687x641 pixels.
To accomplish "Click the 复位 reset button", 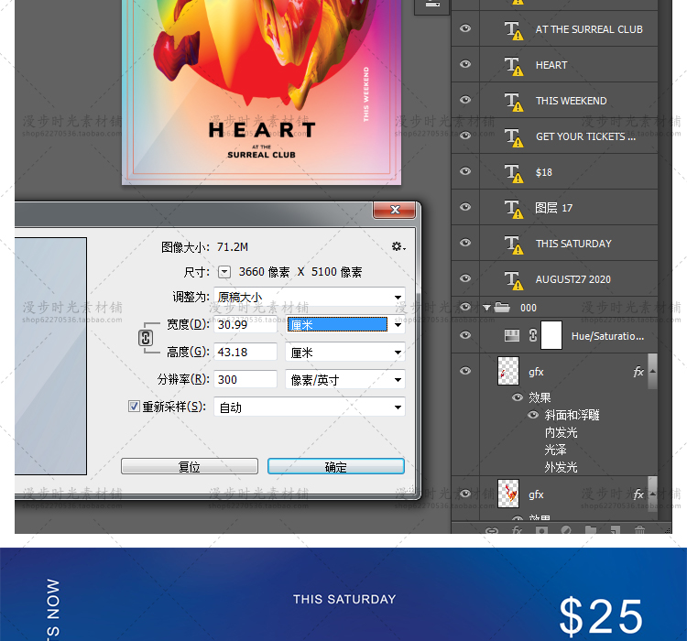I will (189, 466).
